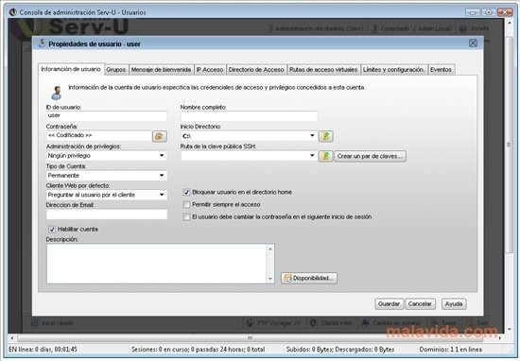The height and width of the screenshot is (361, 520).
Task: Enable Permitir siempre el acceso checkbox
Action: click(186, 205)
